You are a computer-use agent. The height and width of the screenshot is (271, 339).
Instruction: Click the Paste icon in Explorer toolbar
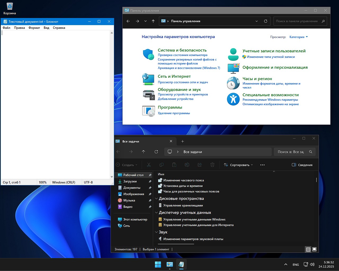click(174, 164)
